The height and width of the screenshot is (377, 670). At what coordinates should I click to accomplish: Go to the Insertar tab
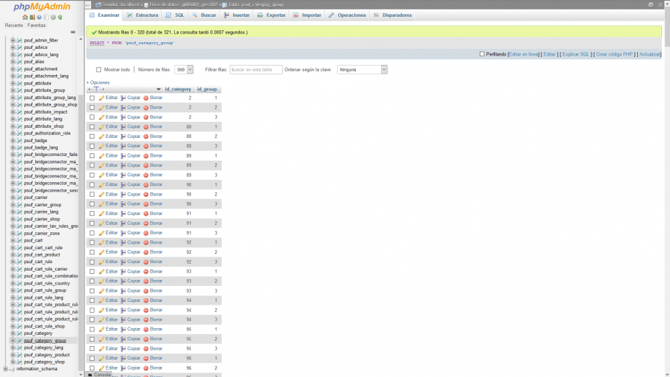pos(237,15)
